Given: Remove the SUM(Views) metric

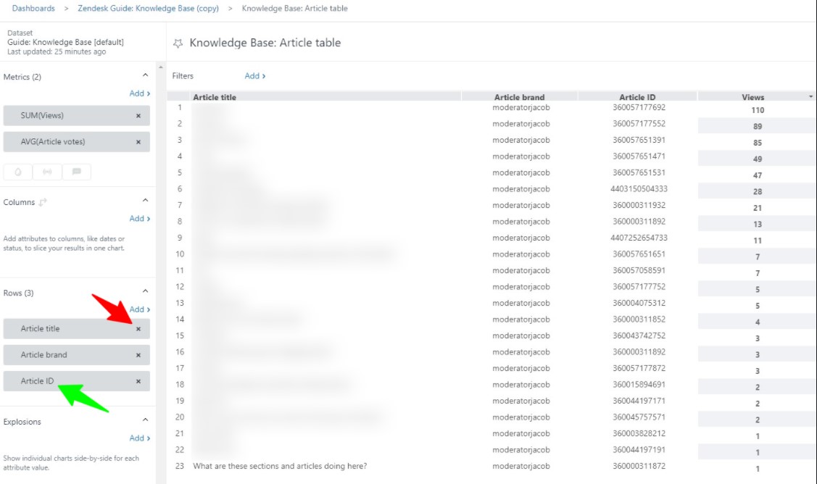Looking at the screenshot, I should click(138, 116).
